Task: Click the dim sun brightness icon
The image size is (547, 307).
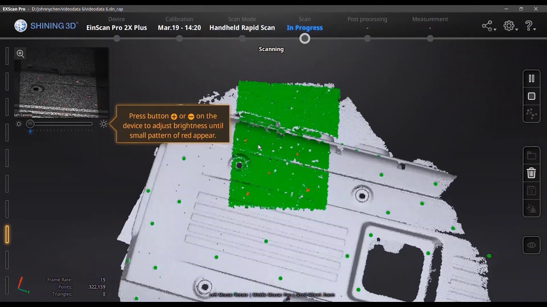Action: (19, 124)
